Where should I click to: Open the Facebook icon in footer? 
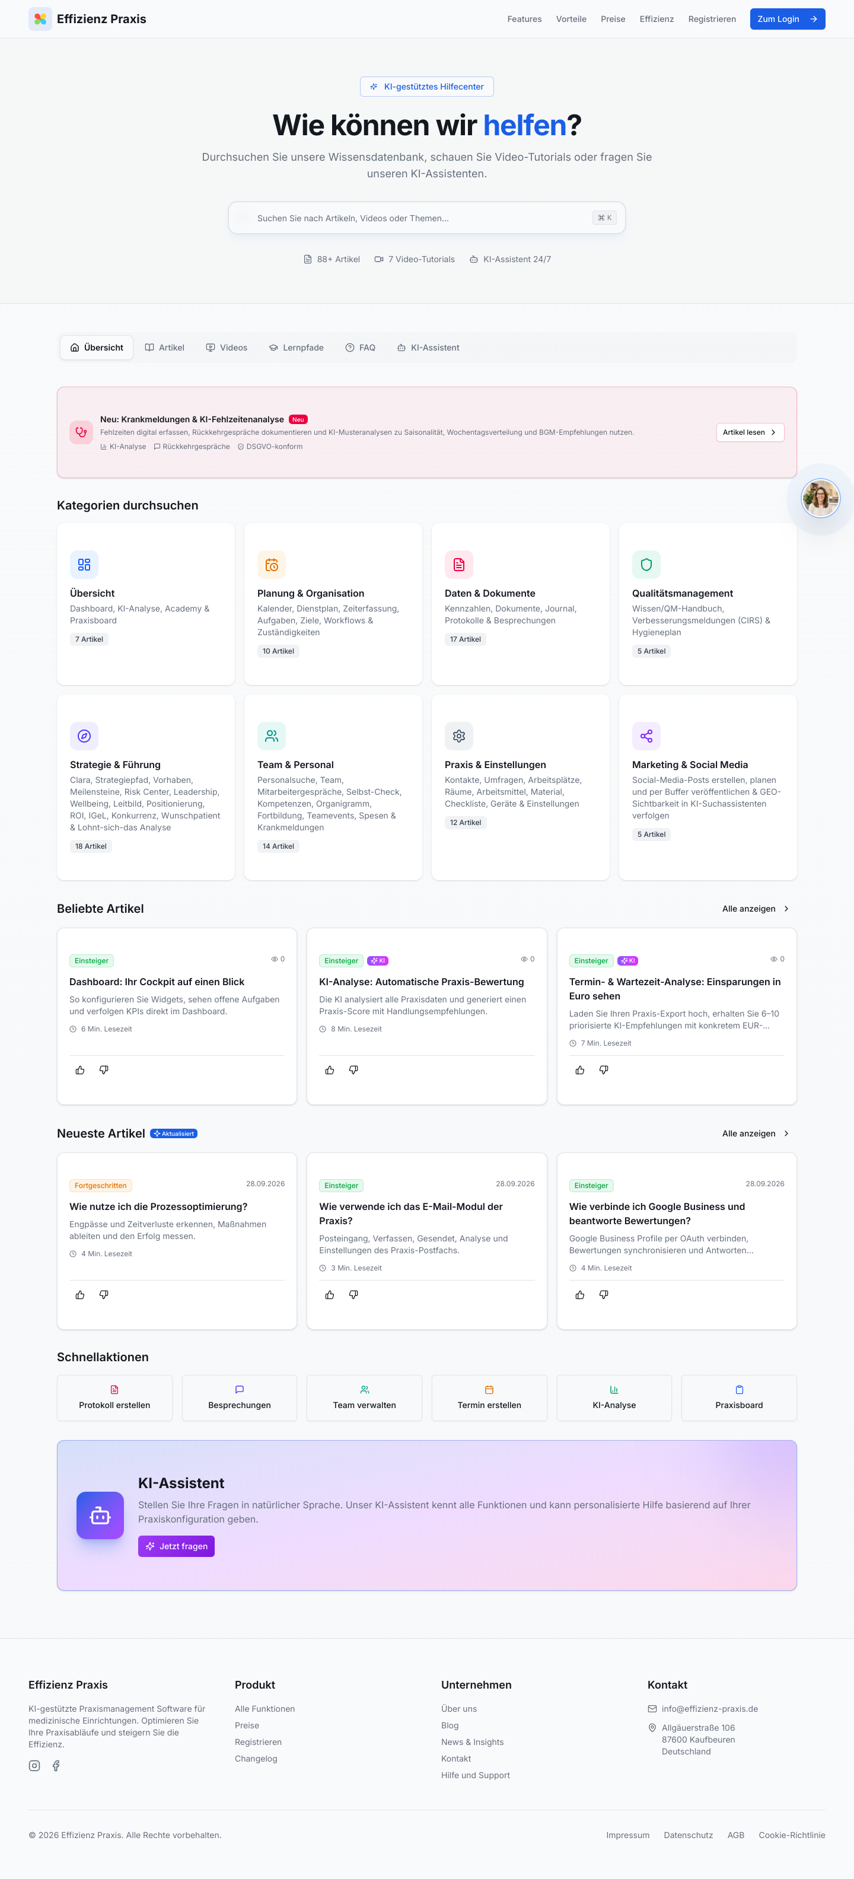pos(56,1766)
